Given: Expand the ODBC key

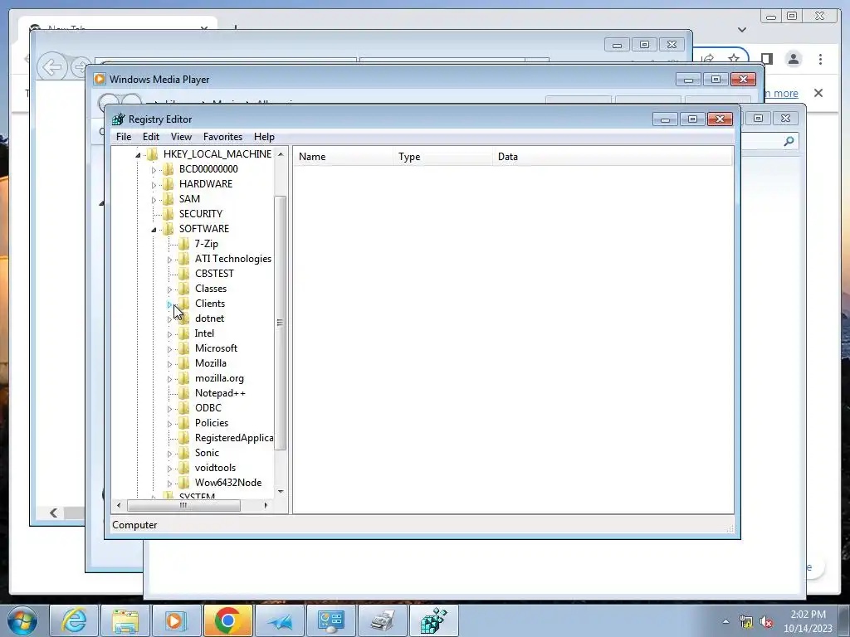Looking at the screenshot, I should point(169,408).
